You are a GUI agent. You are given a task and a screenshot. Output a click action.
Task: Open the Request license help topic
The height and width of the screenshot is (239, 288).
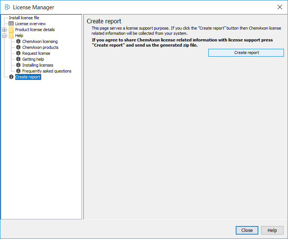point(36,53)
